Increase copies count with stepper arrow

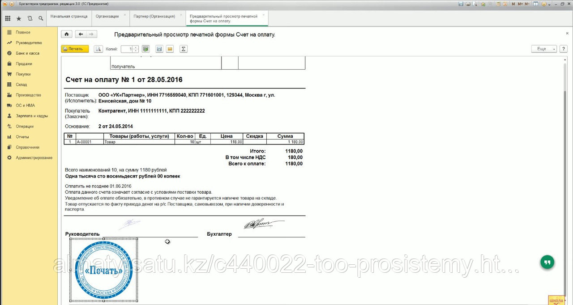tap(136, 47)
